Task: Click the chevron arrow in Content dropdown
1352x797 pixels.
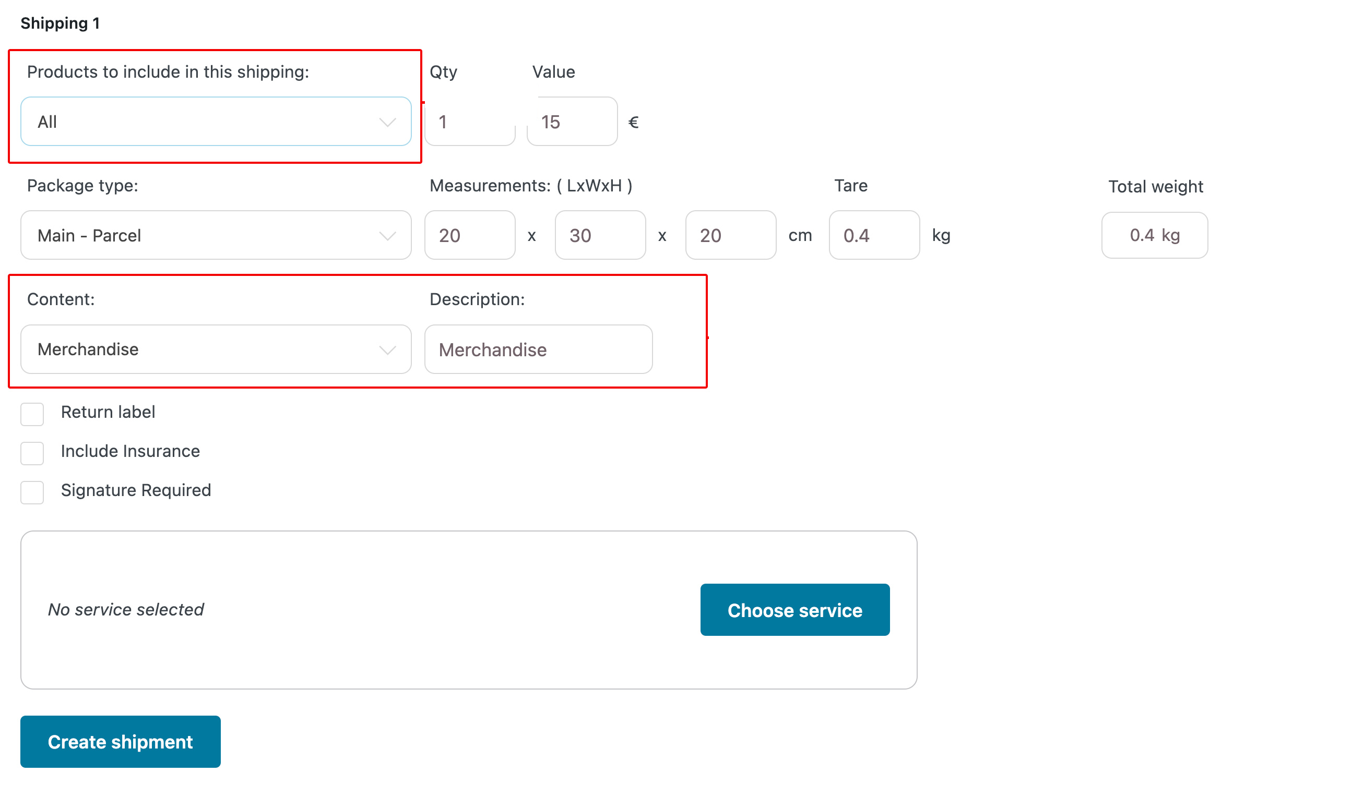Action: coord(387,350)
